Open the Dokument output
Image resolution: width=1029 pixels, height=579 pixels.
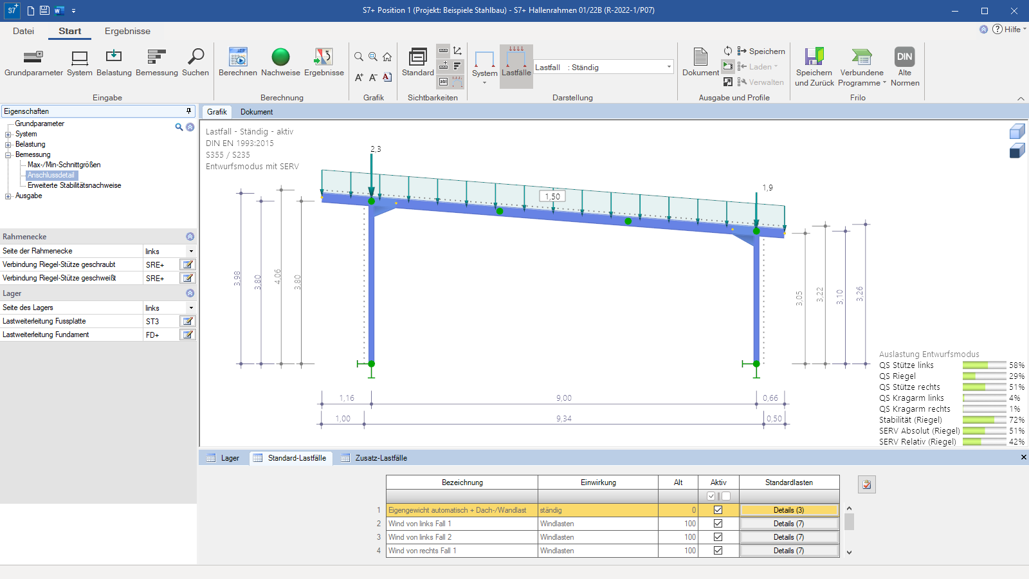pos(700,62)
